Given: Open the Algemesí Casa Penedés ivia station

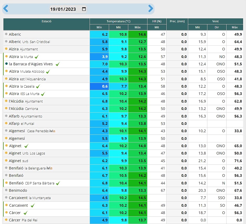Looking at the screenshot, I should pyautogui.click(x=32, y=131).
